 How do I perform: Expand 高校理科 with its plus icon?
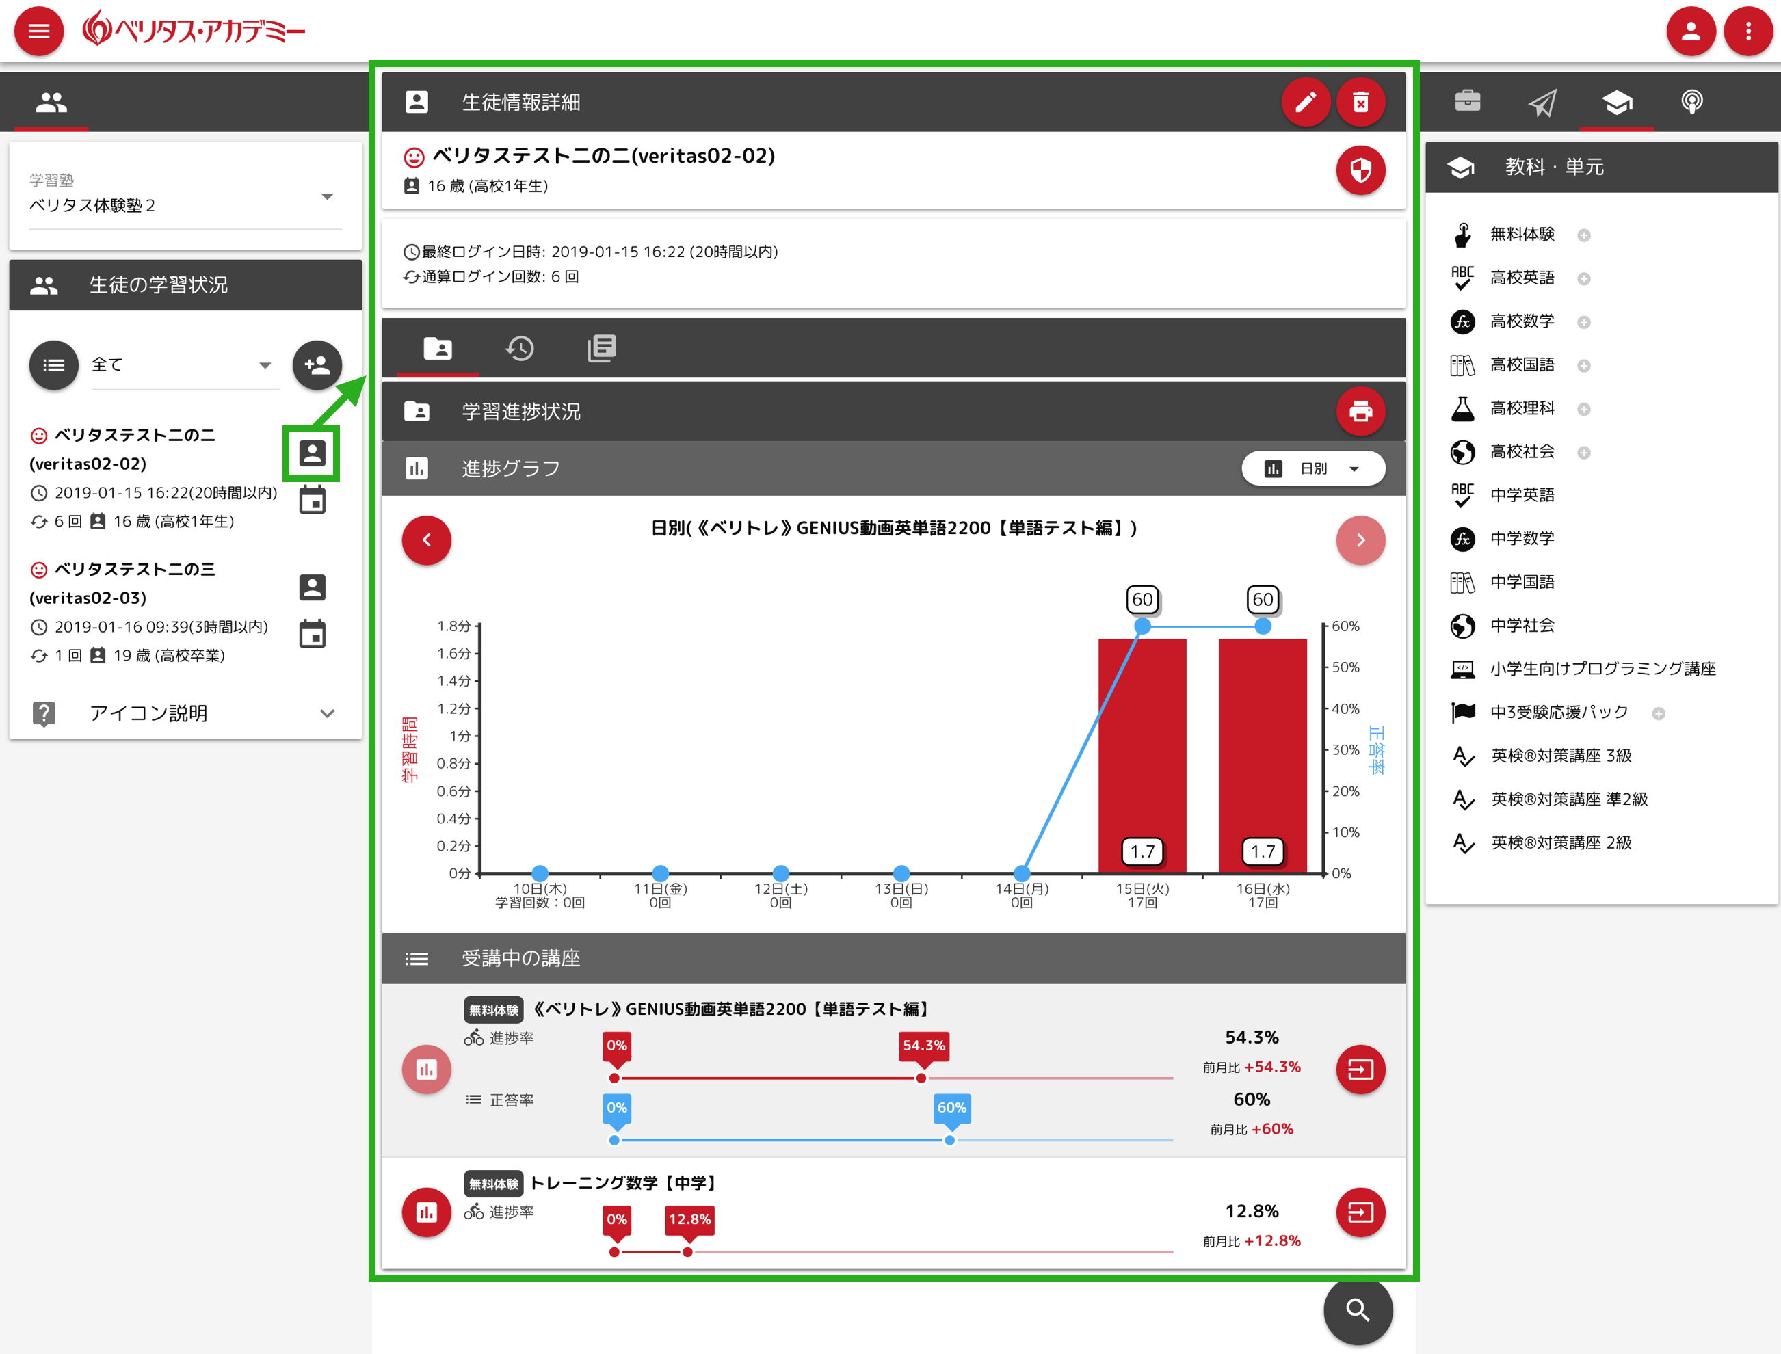pos(1583,410)
